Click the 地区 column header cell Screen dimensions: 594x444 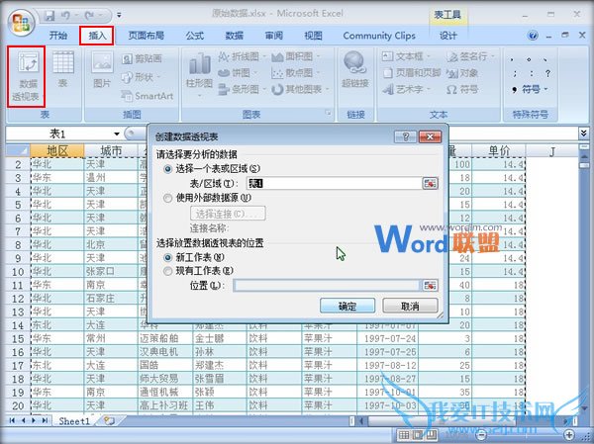[x=57, y=151]
